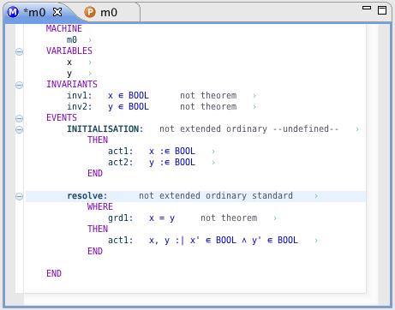
Task: Change 'ordinary' convergence on resolve event
Action: pos(226,196)
